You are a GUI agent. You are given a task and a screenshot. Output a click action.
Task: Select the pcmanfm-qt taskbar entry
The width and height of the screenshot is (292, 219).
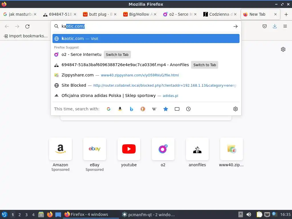click(148, 214)
